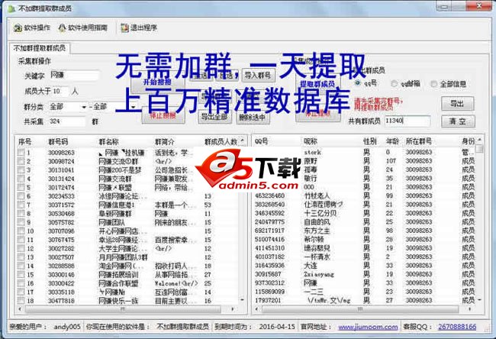Select member row with nickname 东方之主
The width and height of the screenshot is (496, 339).
click(364, 231)
